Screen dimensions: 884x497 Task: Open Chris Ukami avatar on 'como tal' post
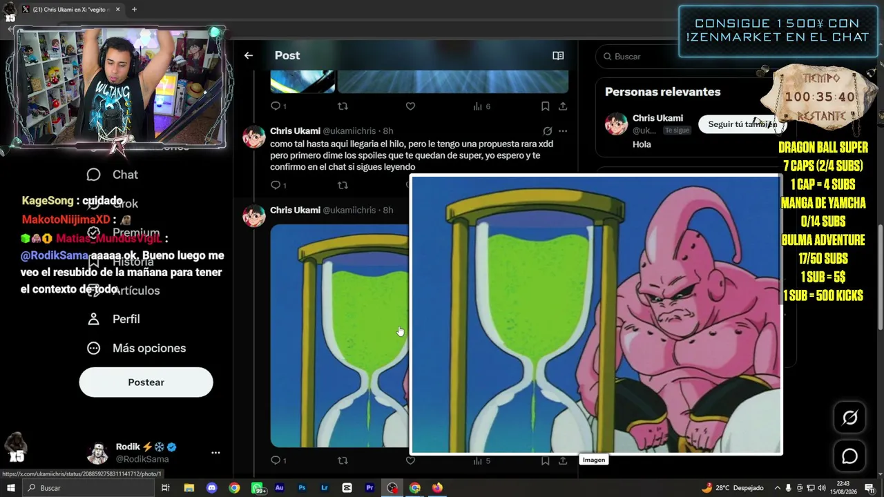(254, 137)
